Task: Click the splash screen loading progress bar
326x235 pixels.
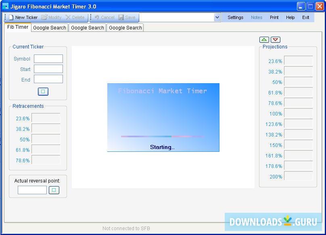Action: (163, 136)
